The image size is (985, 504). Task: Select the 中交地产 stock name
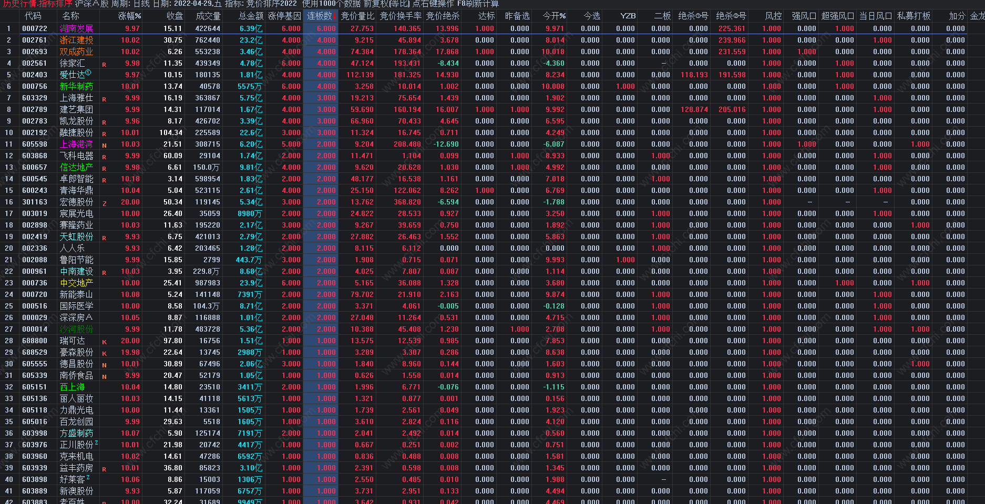click(76, 283)
